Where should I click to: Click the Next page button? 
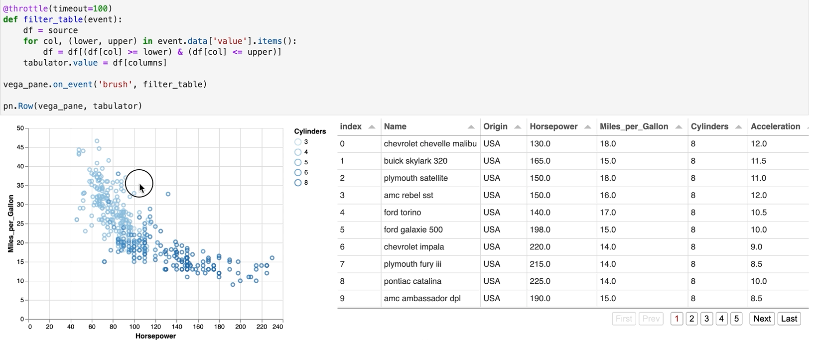(762, 319)
